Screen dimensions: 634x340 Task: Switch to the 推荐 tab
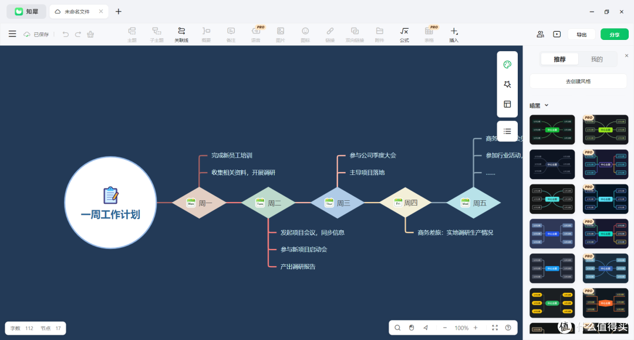(x=559, y=59)
